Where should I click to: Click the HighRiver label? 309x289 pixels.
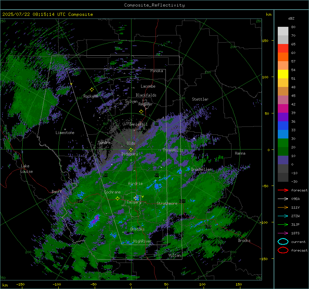tap(142, 241)
